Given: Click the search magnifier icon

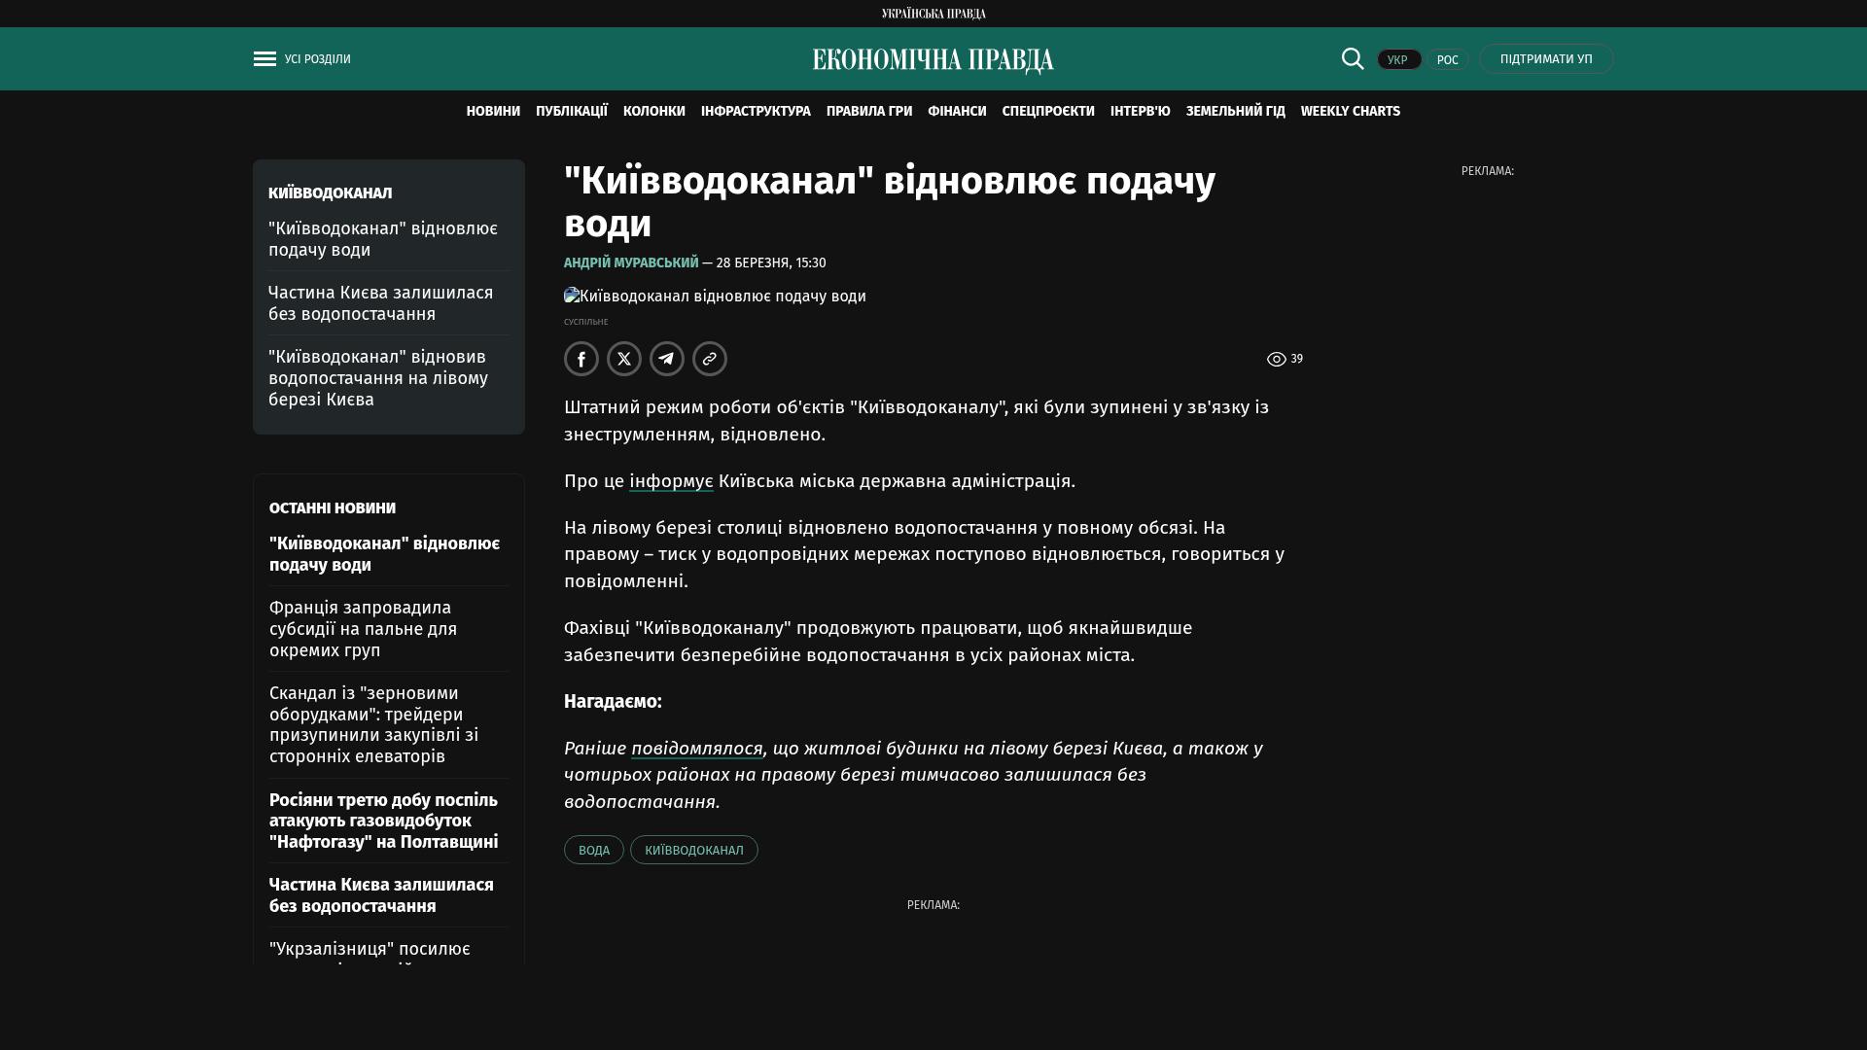Looking at the screenshot, I should coord(1352,59).
